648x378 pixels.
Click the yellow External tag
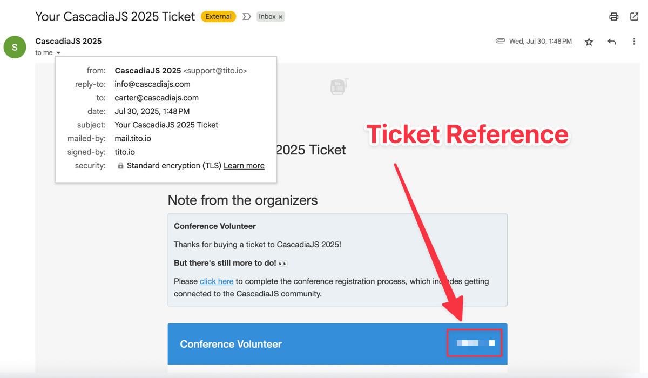tap(218, 17)
